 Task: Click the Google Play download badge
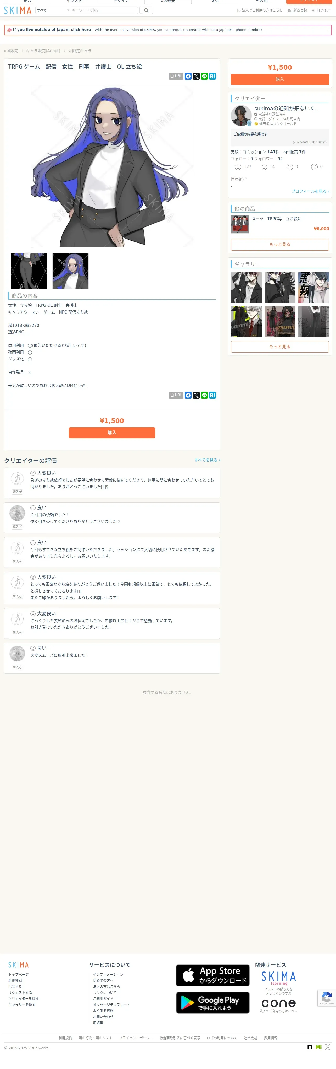point(212,1003)
